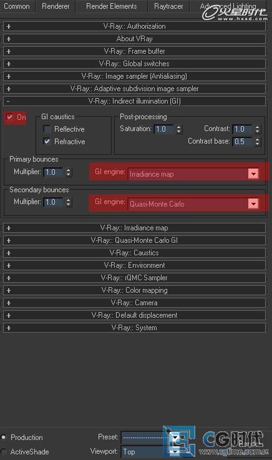
Task: Open the Viewport dropdown showing Top
Action: click(x=151, y=451)
